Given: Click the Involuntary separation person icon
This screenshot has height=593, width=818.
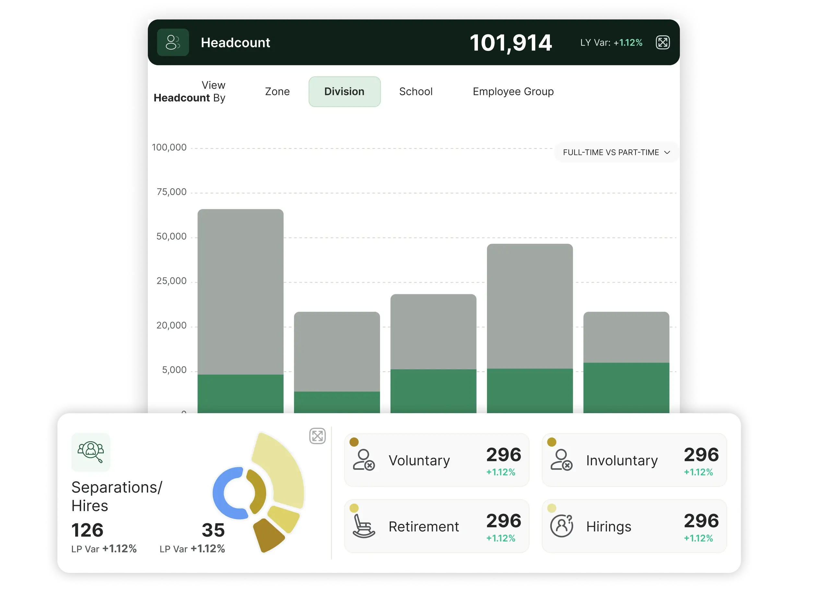Looking at the screenshot, I should (x=561, y=460).
